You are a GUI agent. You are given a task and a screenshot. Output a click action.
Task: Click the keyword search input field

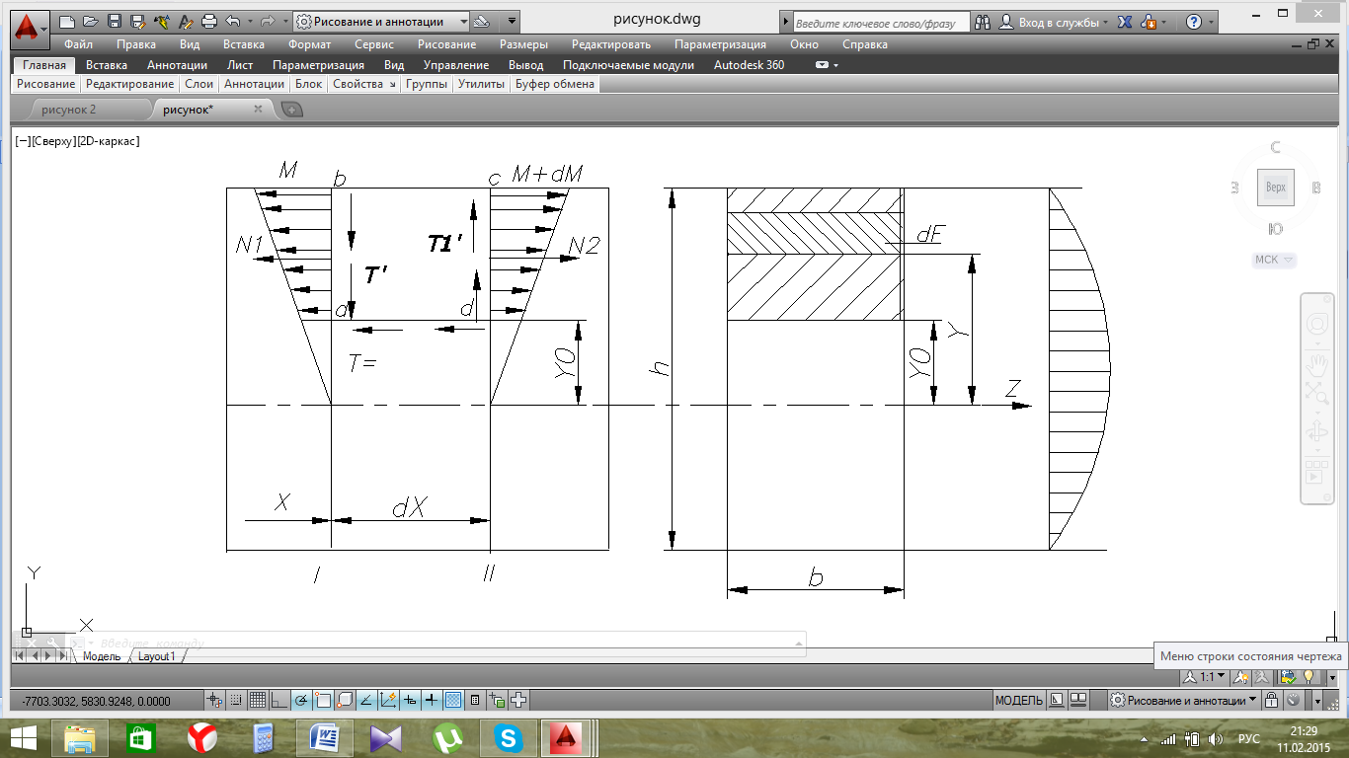click(875, 22)
